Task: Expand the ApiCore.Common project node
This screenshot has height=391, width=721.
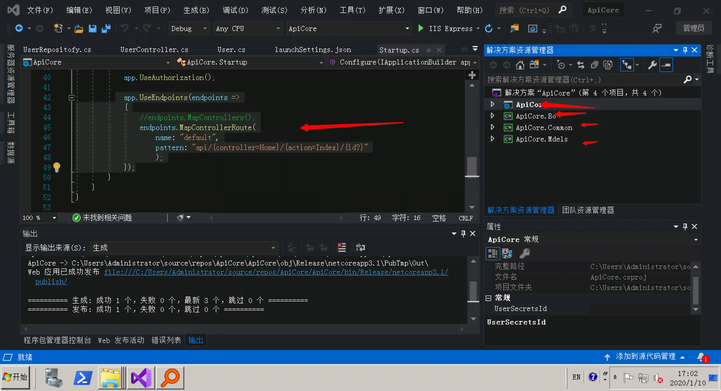Action: coord(492,127)
